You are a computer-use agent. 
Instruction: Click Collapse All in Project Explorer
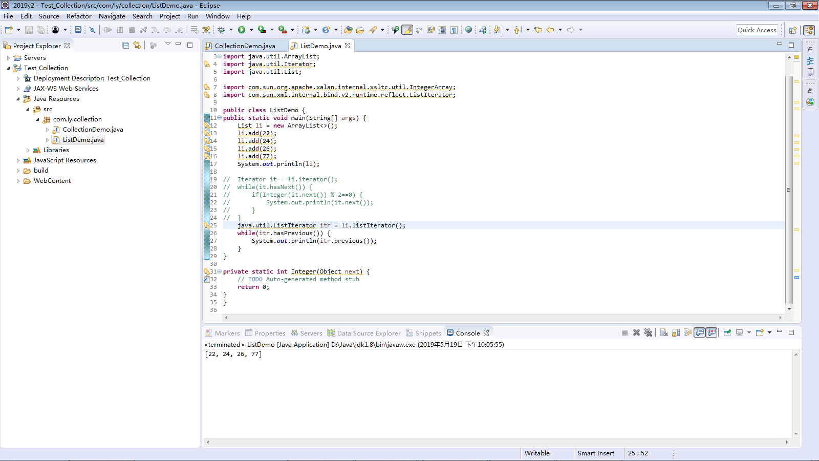[x=125, y=45]
